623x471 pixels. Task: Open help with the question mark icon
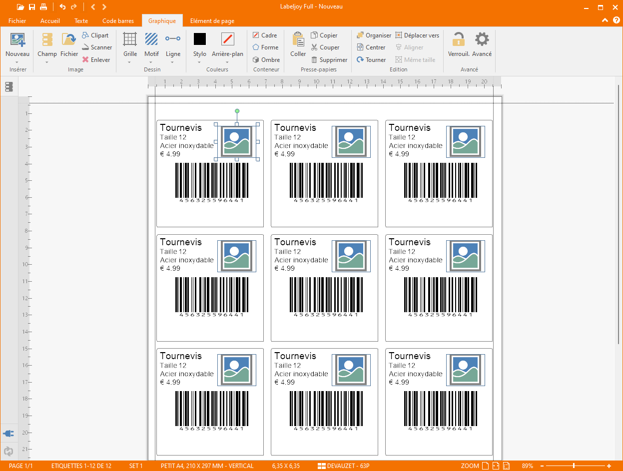617,20
